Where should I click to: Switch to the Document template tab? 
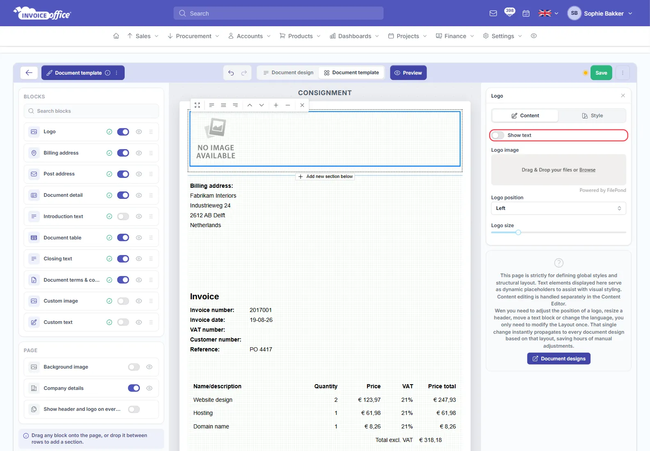351,73
